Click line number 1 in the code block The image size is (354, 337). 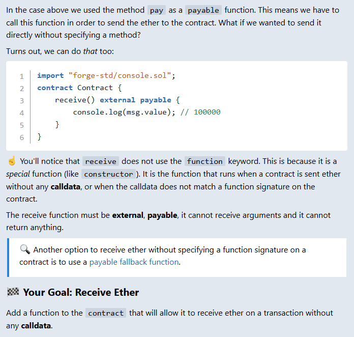coord(22,76)
